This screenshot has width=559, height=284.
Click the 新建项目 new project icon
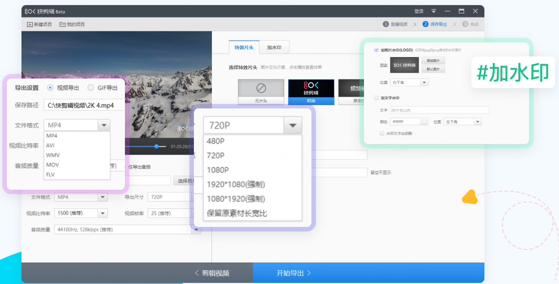pyautogui.click(x=30, y=24)
